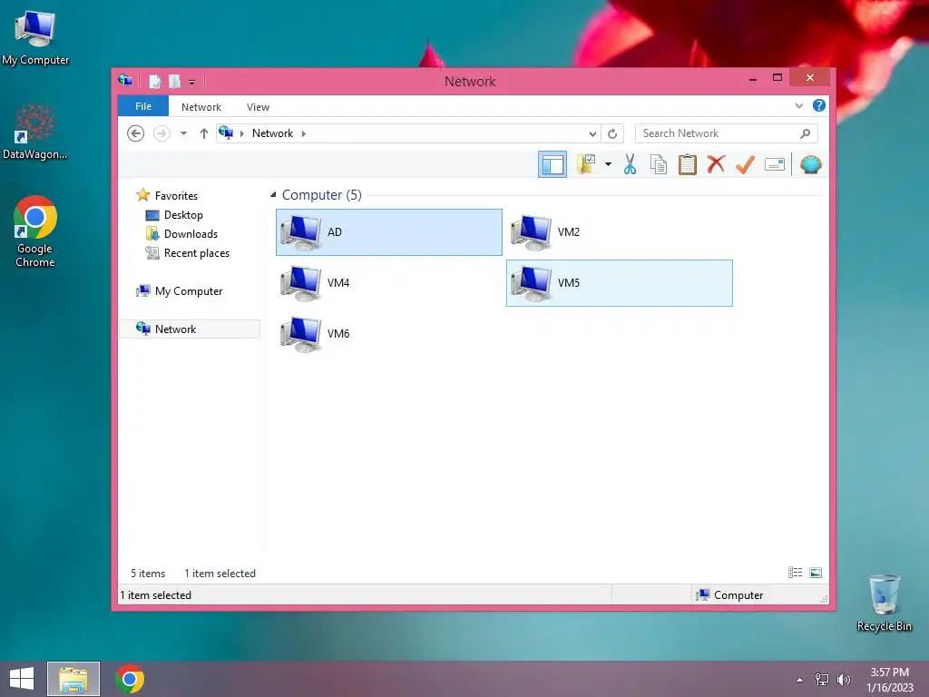Collapse the Computer (5) group
Image resolution: width=929 pixels, height=697 pixels.
tap(273, 195)
